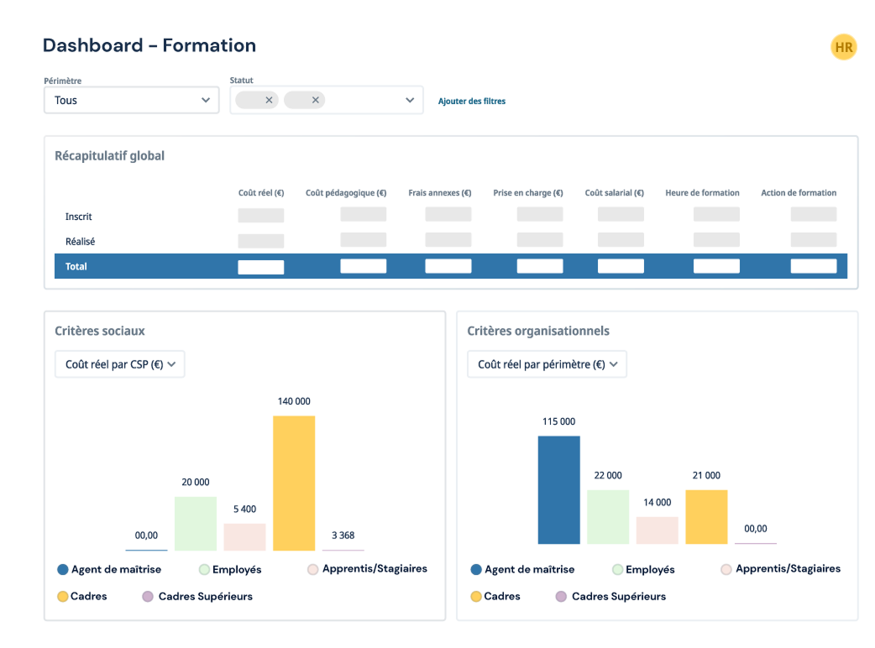Open the Coût réel par CSP dropdown
The height and width of the screenshot is (648, 875).
point(119,364)
